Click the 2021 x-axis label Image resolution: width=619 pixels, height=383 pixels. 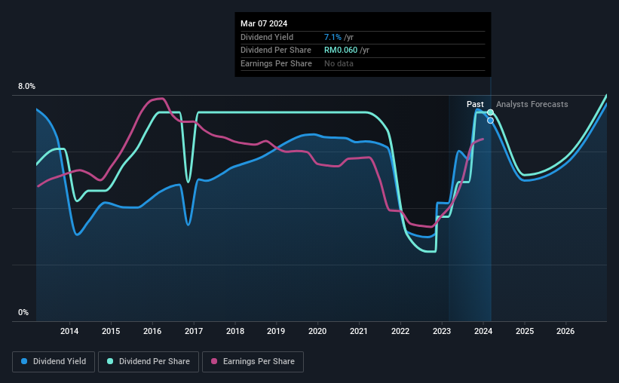point(359,331)
